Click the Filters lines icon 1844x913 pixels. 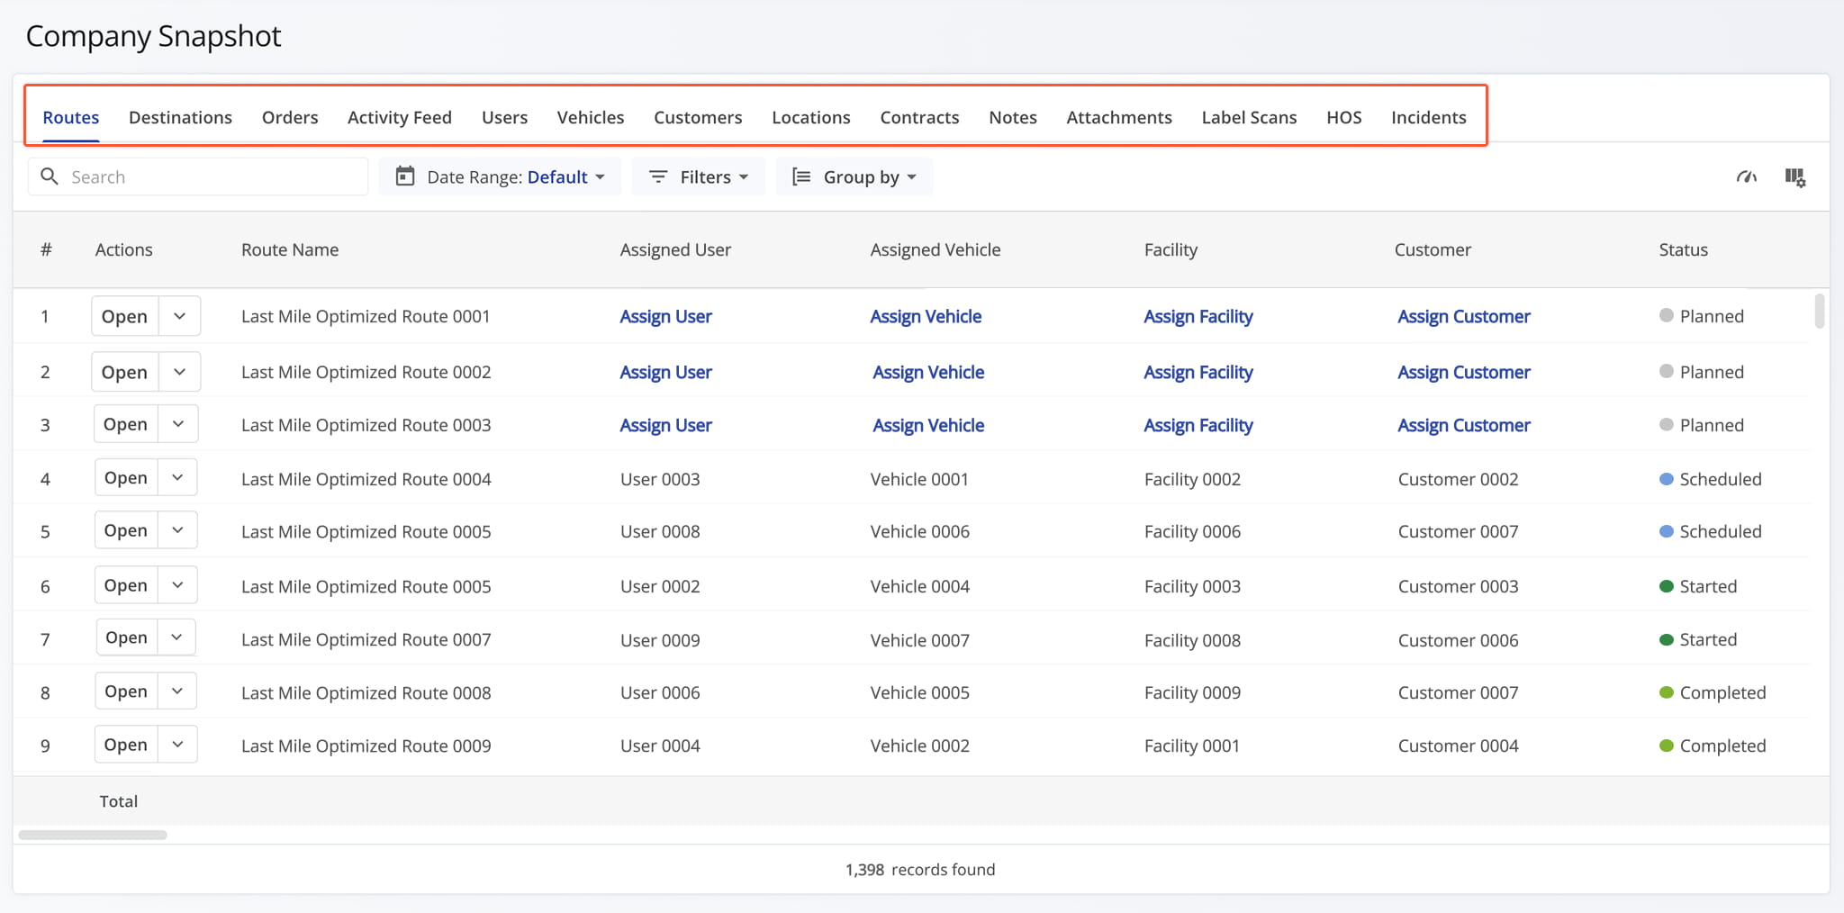pos(658,177)
